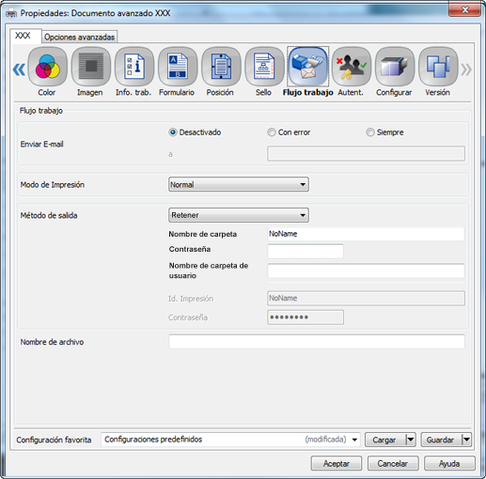Open the Autent. authentication icon
Viewport: 486px width, 479px height.
tap(352, 67)
